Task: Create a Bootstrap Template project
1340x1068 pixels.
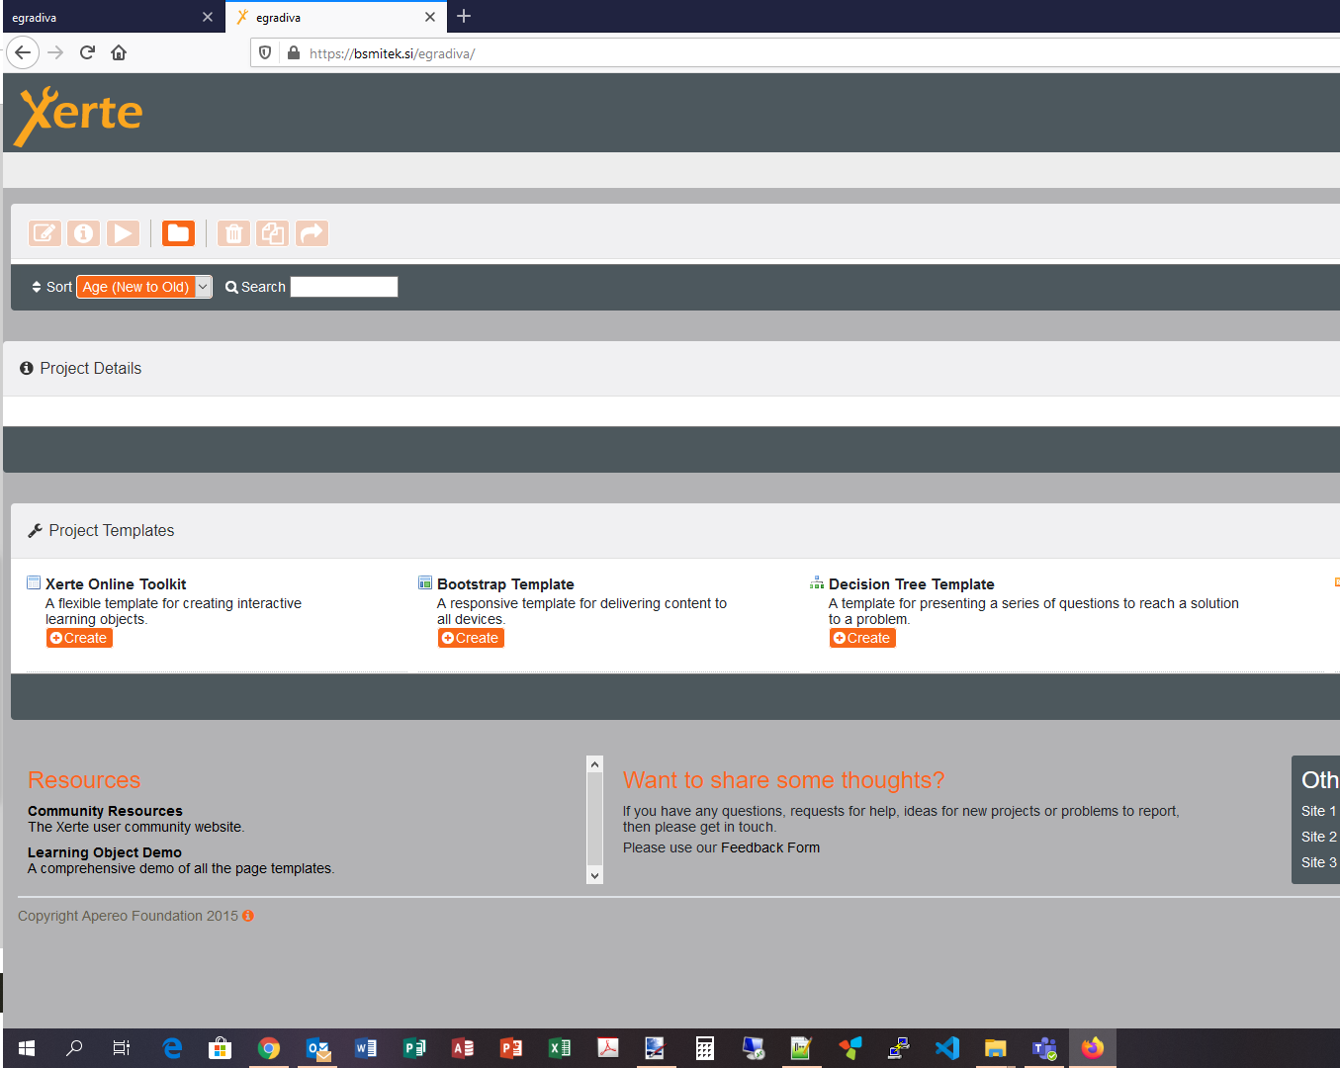Action: (471, 638)
